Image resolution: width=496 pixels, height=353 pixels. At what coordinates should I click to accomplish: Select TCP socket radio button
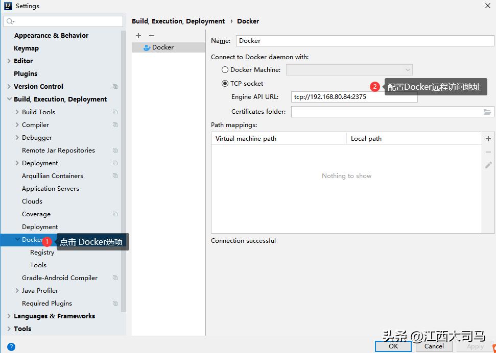pos(225,84)
